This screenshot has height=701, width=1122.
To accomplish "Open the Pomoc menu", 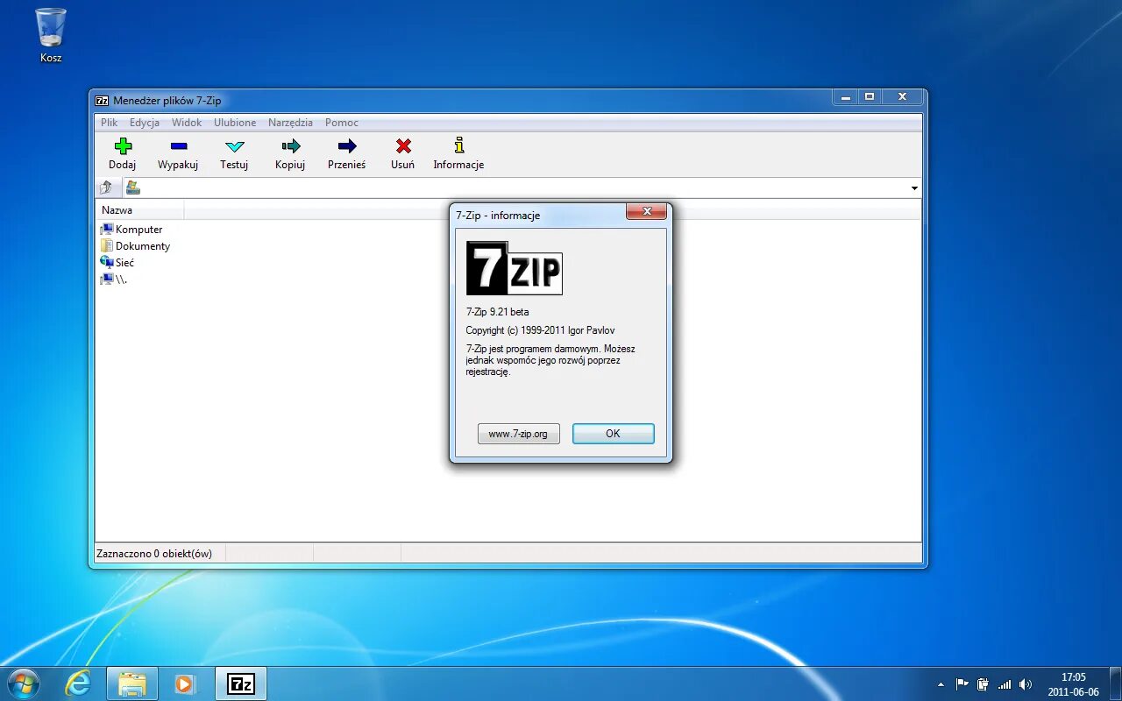I will pyautogui.click(x=342, y=123).
